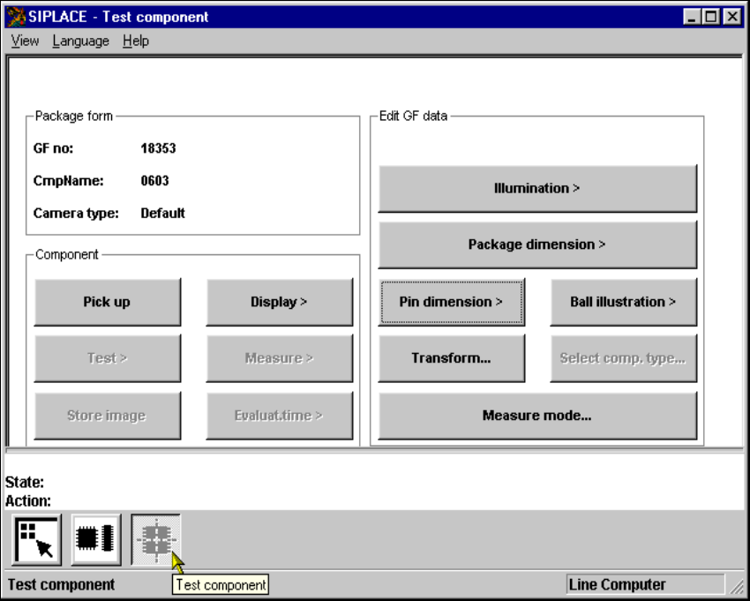
Task: Click the Measure mode... button
Action: click(x=537, y=416)
